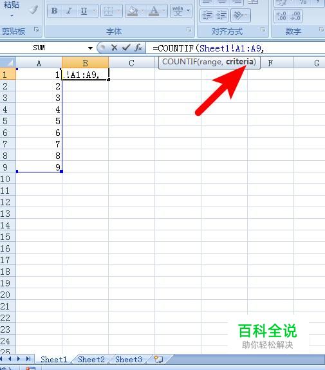Expand font color dropdown arrow
This screenshot has width=325, height=370.
coord(164,11)
